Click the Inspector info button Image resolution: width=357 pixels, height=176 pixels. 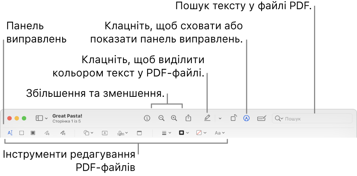[x=147, y=118]
